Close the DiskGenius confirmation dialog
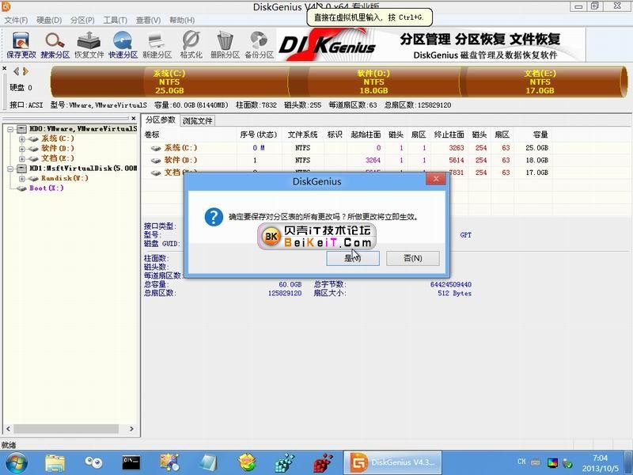 pos(436,178)
